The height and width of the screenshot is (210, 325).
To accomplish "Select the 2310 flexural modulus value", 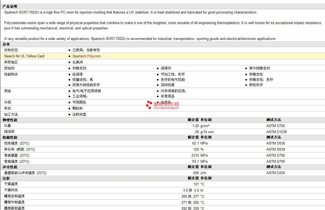I will [195, 155].
